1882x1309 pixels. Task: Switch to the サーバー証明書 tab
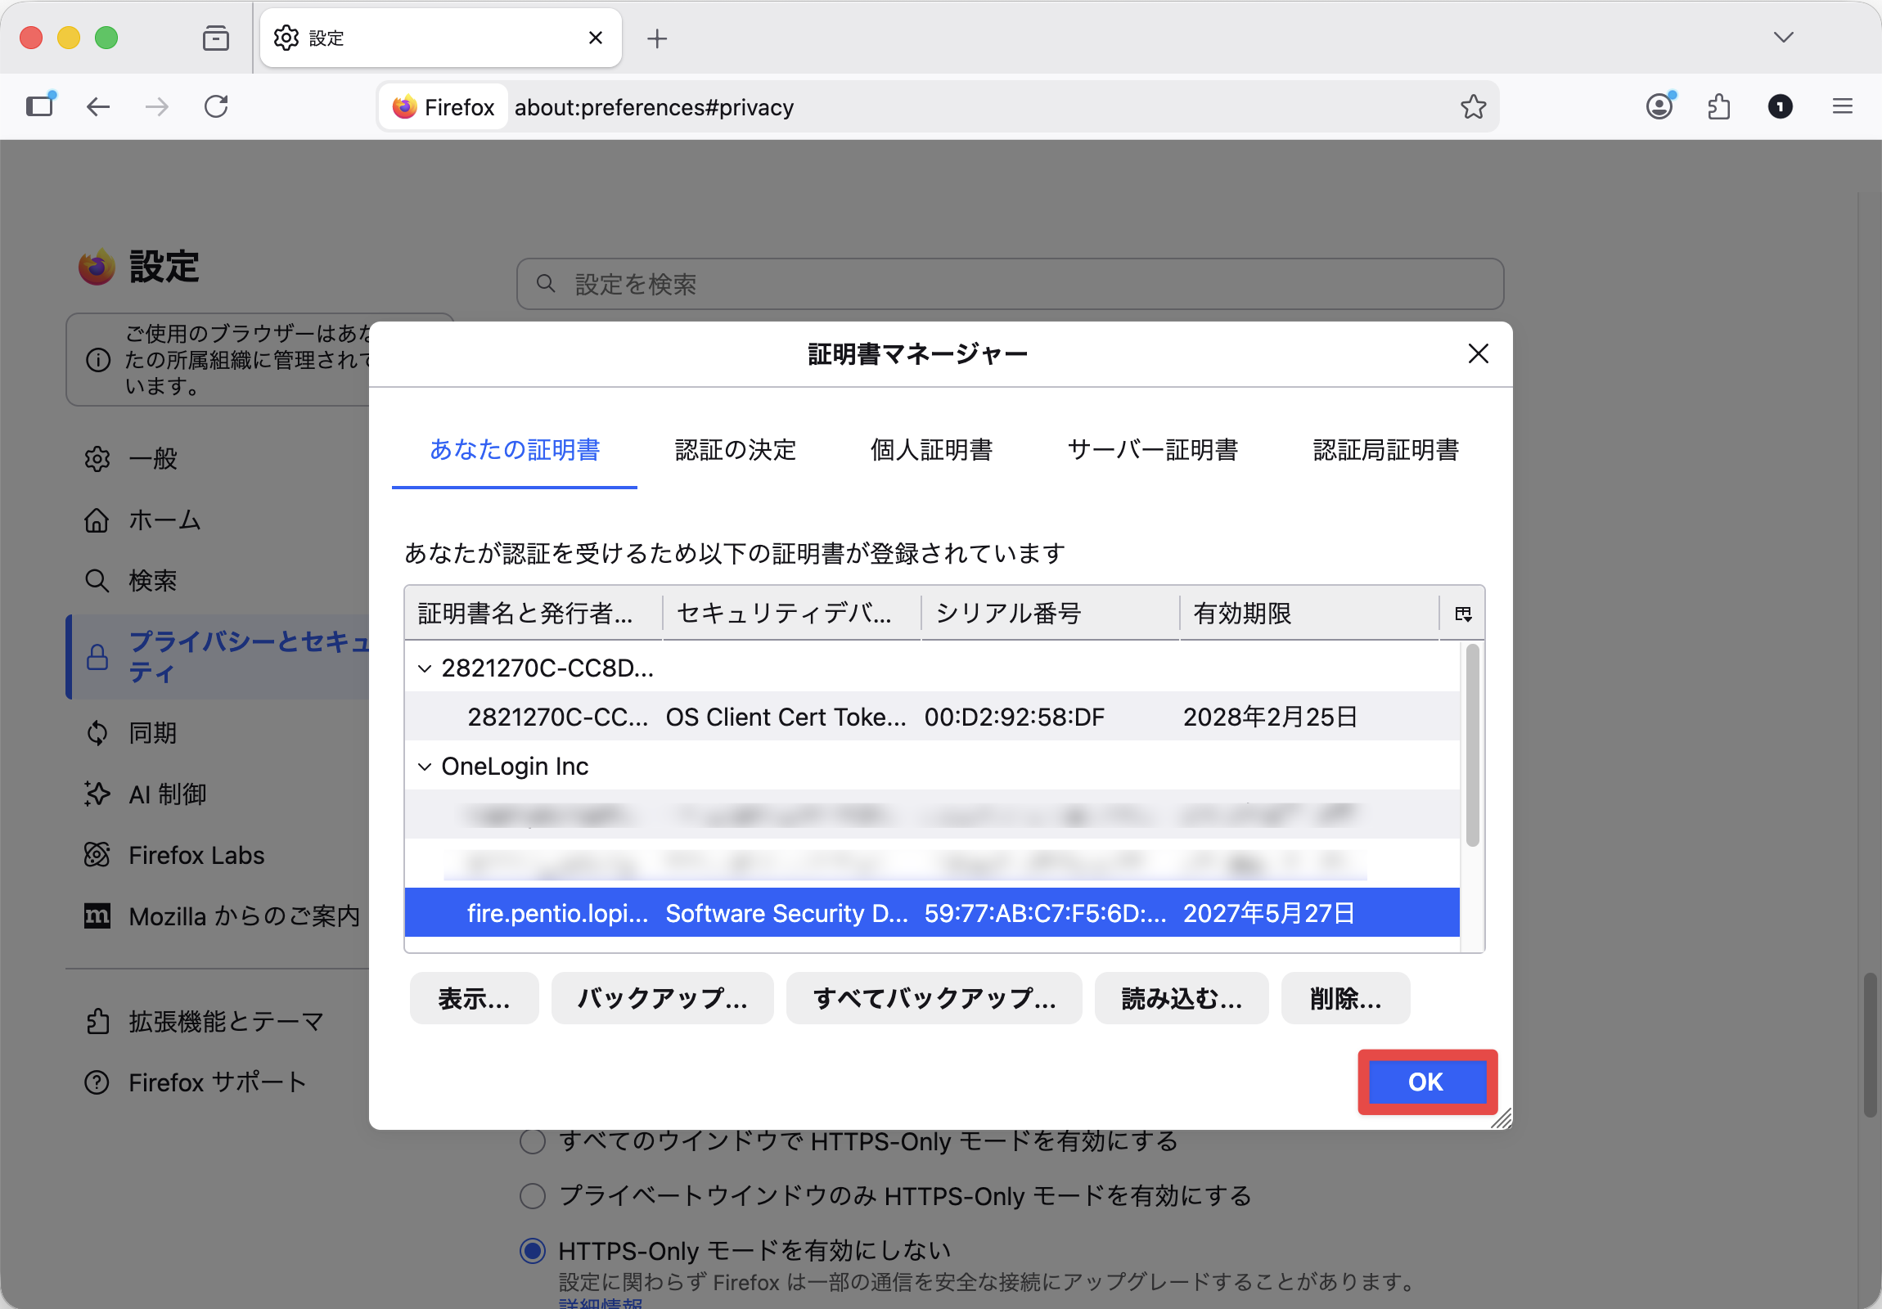(1152, 450)
